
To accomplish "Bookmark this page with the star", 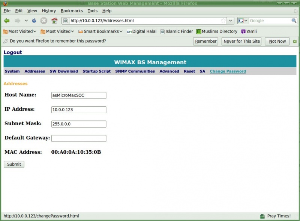I will [223, 21].
